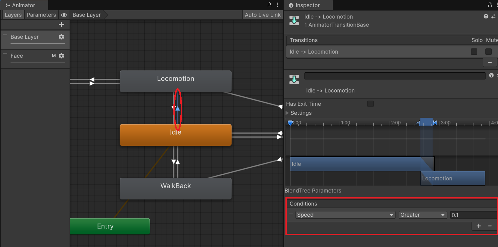The width and height of the screenshot is (498, 247).
Task: Add a new animator layer
Action: point(61,24)
